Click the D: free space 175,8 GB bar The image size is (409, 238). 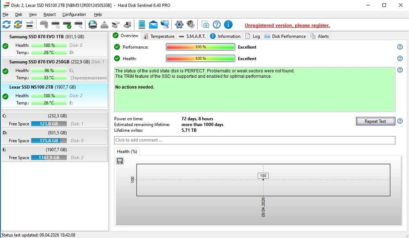pyautogui.click(x=49, y=141)
